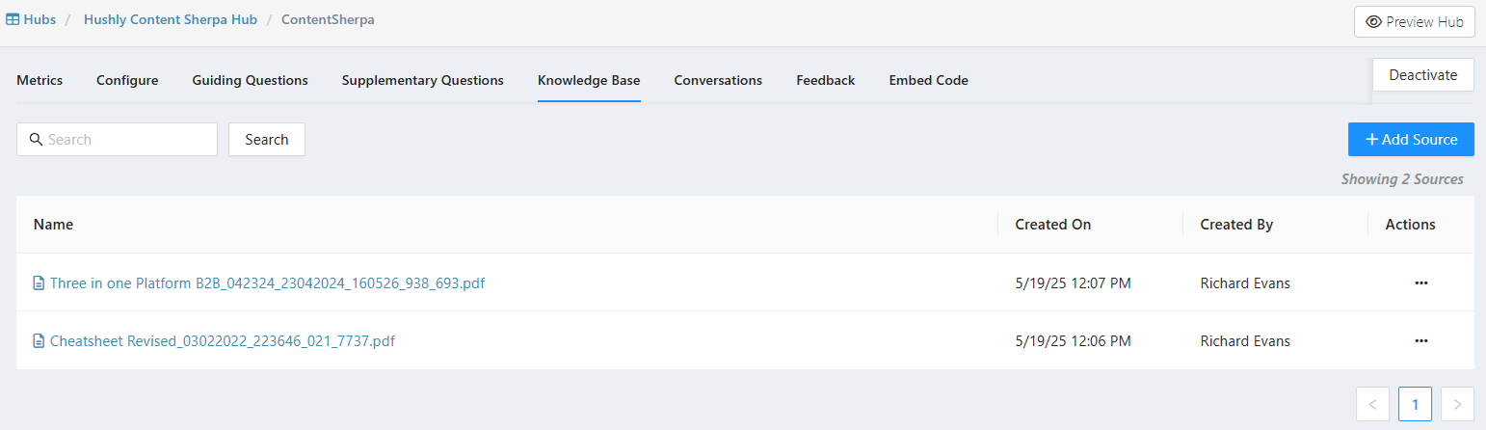Go to next page arrow

[1457, 404]
